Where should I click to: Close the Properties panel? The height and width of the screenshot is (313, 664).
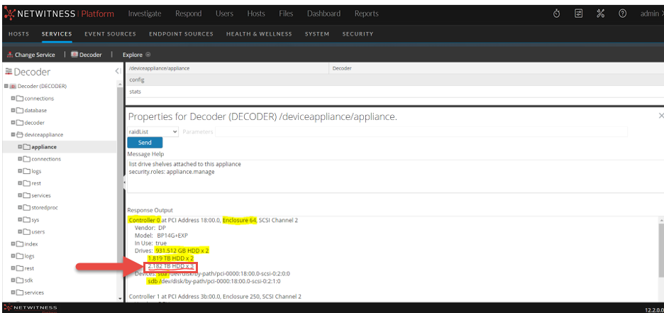[661, 116]
